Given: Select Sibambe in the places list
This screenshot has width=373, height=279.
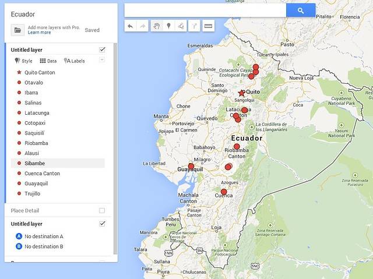Looking at the screenshot, I should click(34, 163).
